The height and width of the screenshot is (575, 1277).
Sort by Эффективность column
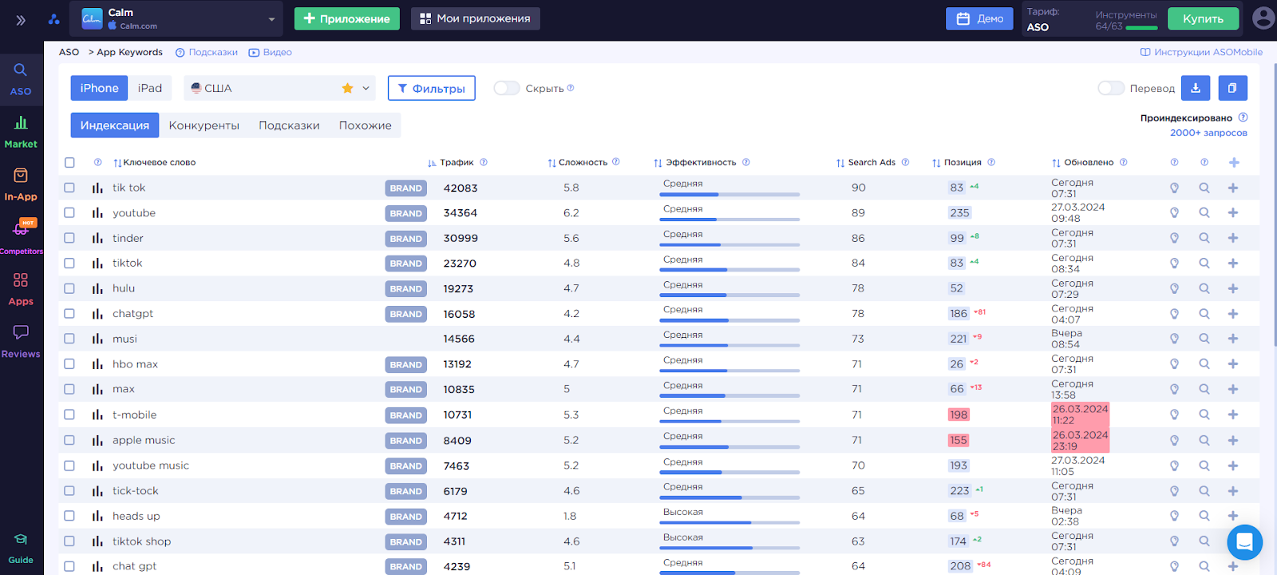tap(695, 162)
